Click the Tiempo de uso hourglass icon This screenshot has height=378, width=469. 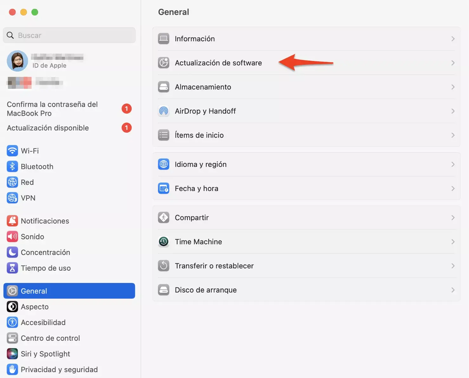click(12, 268)
